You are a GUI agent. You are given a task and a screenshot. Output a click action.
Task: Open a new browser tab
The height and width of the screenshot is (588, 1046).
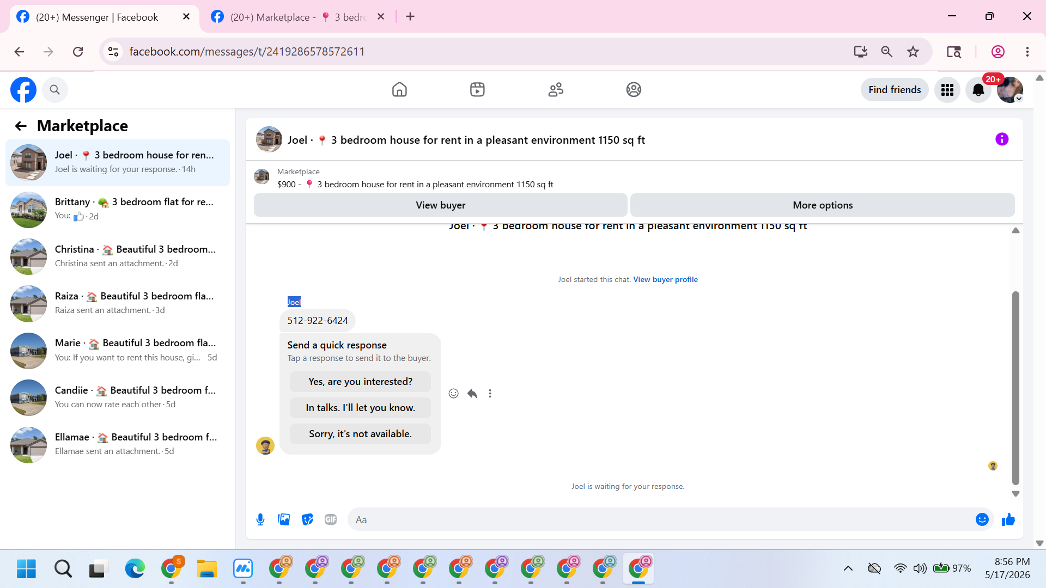coord(410,17)
